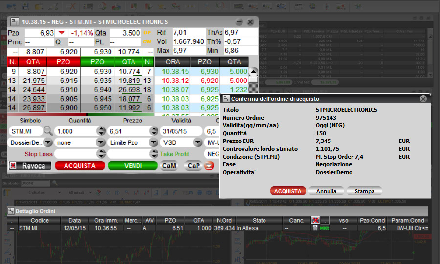
Task: Click ask price 6,935 in the book
Action: (103, 81)
